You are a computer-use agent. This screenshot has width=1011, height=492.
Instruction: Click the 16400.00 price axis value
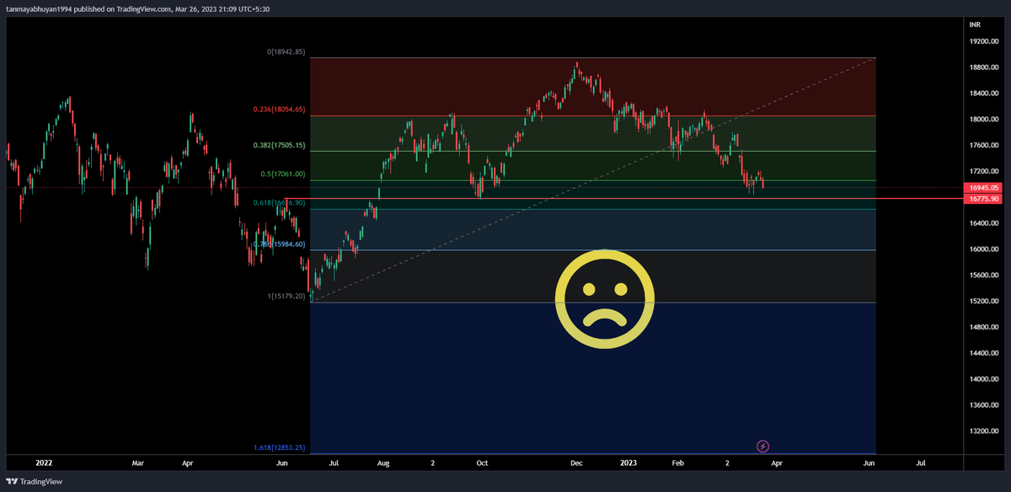[x=983, y=223]
